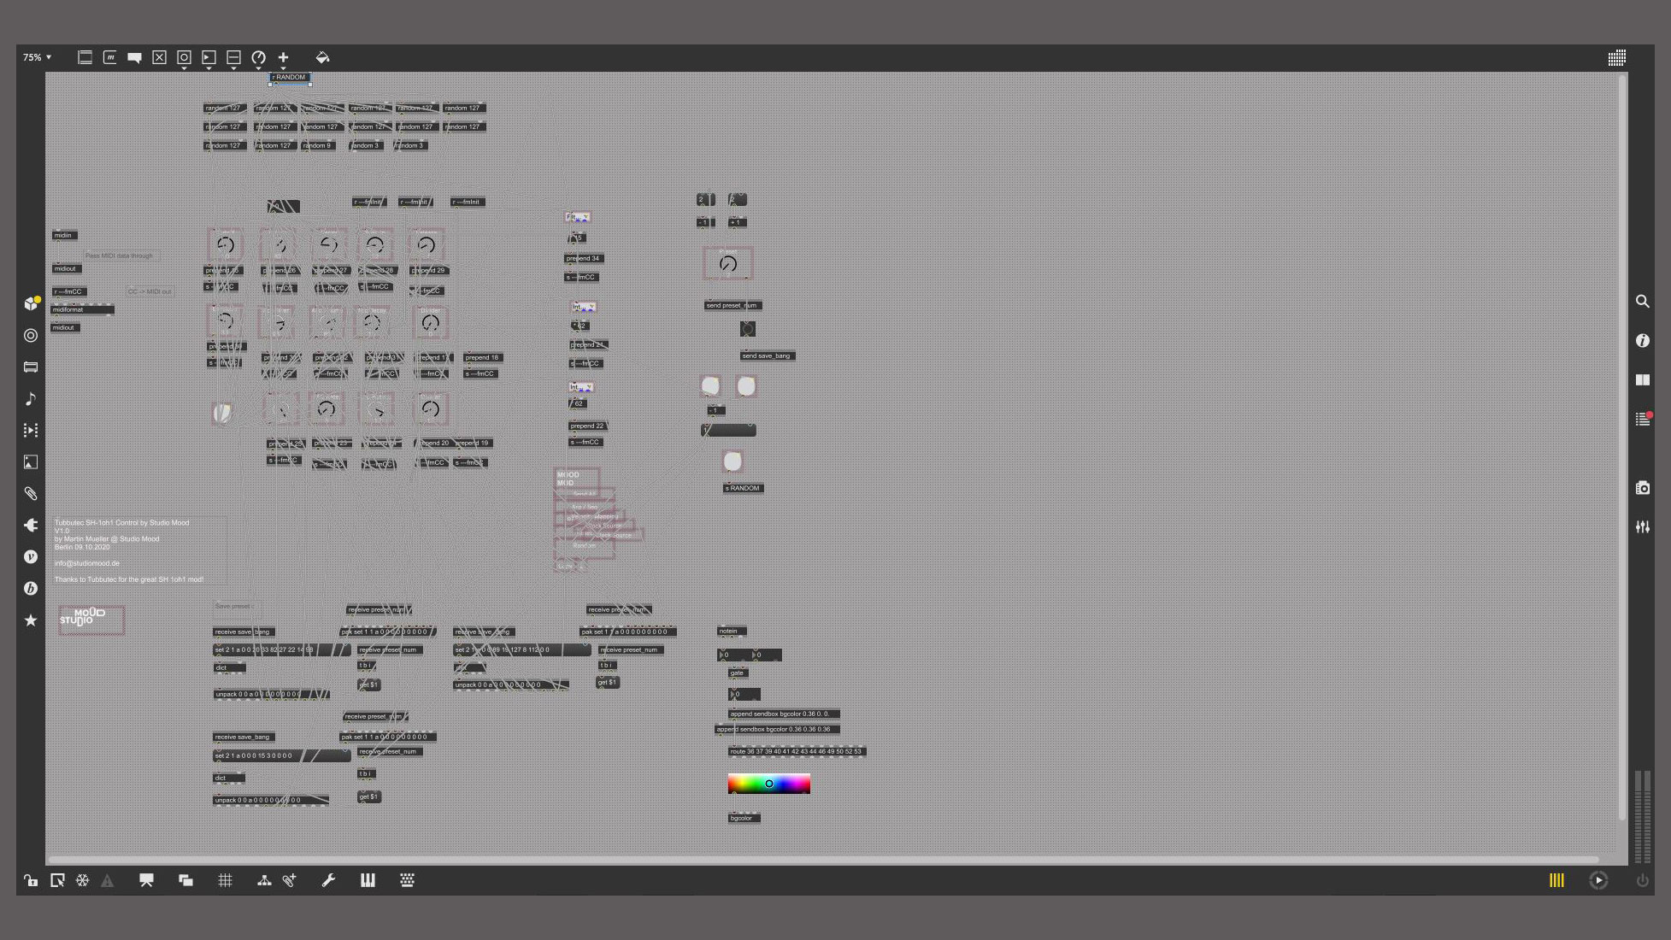Open the 75% zoom level dropdown

(x=37, y=57)
